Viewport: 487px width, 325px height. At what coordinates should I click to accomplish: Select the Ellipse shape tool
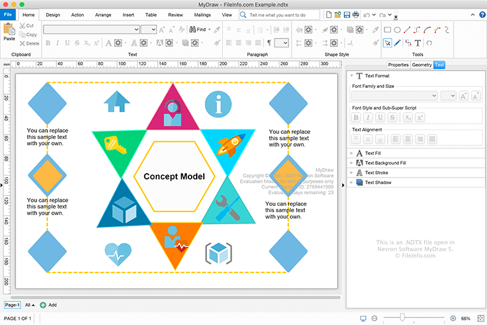(397, 29)
